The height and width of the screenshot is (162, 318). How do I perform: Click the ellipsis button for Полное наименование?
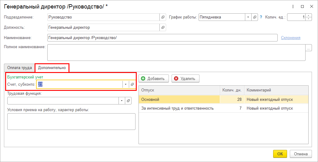coord(309,48)
